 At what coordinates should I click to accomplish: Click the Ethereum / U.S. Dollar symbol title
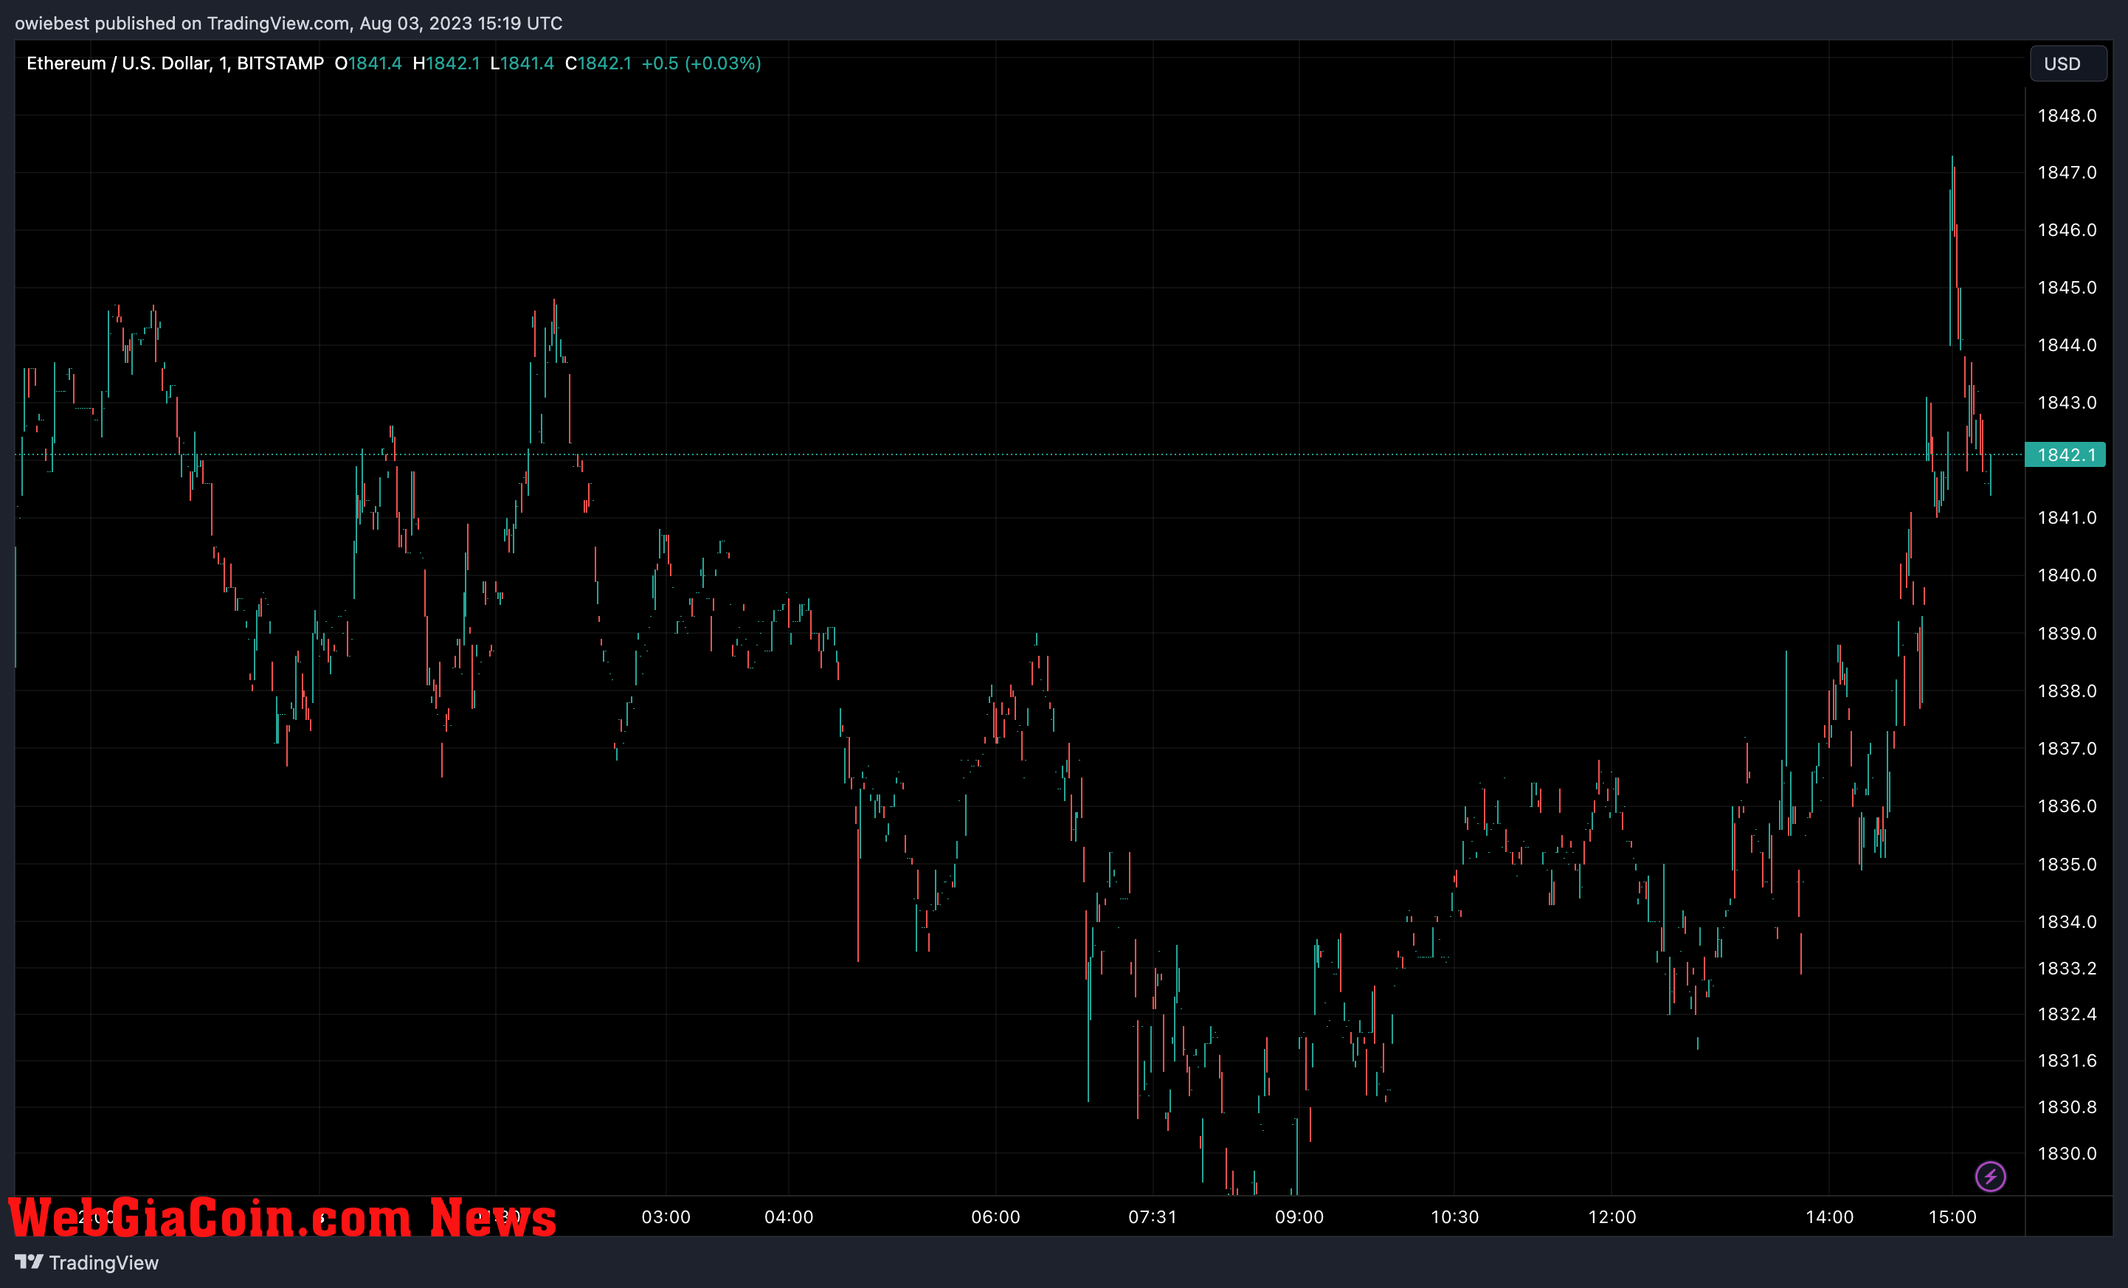176,63
